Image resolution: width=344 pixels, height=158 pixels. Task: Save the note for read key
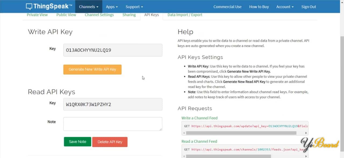click(78, 142)
